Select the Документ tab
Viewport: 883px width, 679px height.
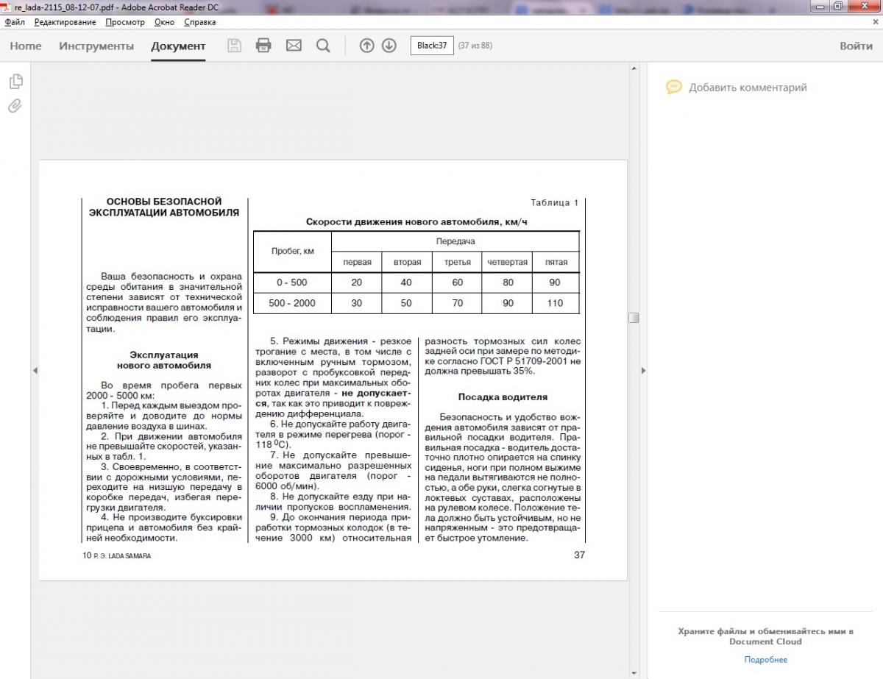[x=178, y=46]
